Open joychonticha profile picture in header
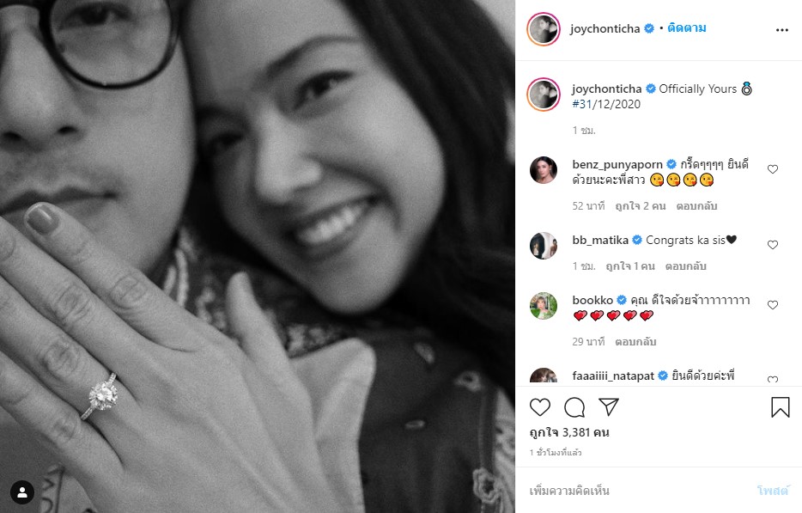The width and height of the screenshot is (802, 513). (544, 29)
